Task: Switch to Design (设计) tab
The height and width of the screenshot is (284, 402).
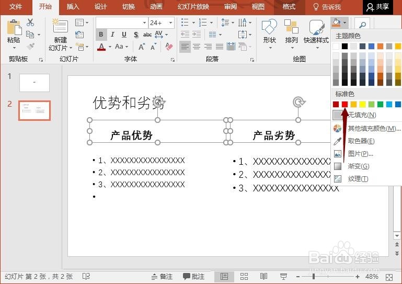Action: click(100, 7)
